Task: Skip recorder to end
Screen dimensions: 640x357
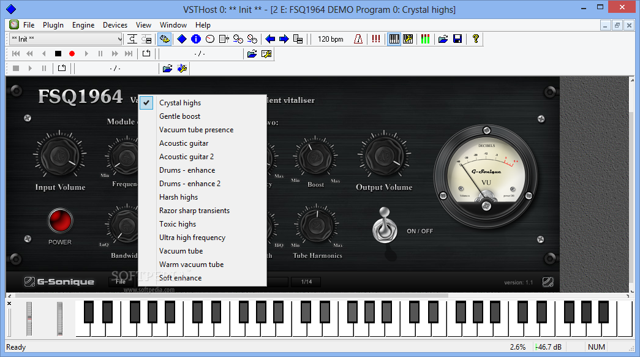Action: (129, 54)
